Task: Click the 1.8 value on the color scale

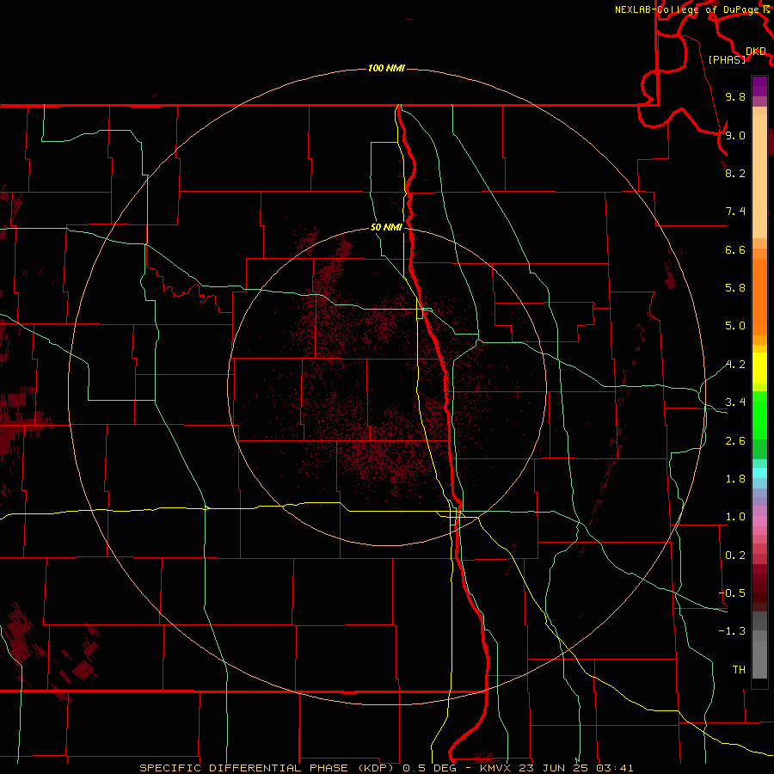Action: (x=735, y=479)
